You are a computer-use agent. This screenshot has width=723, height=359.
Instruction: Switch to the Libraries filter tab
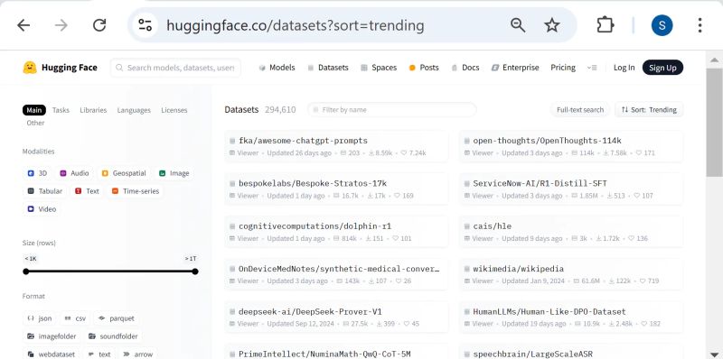[93, 110]
